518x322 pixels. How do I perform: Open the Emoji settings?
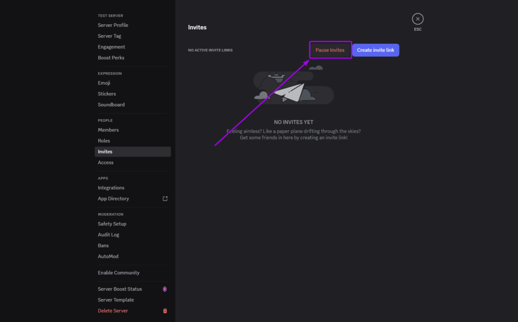(x=104, y=82)
